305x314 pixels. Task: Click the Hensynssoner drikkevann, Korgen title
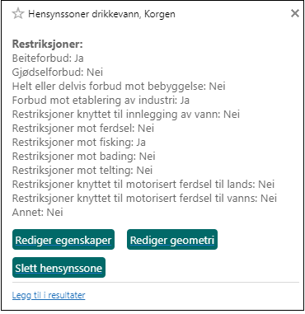101,14
